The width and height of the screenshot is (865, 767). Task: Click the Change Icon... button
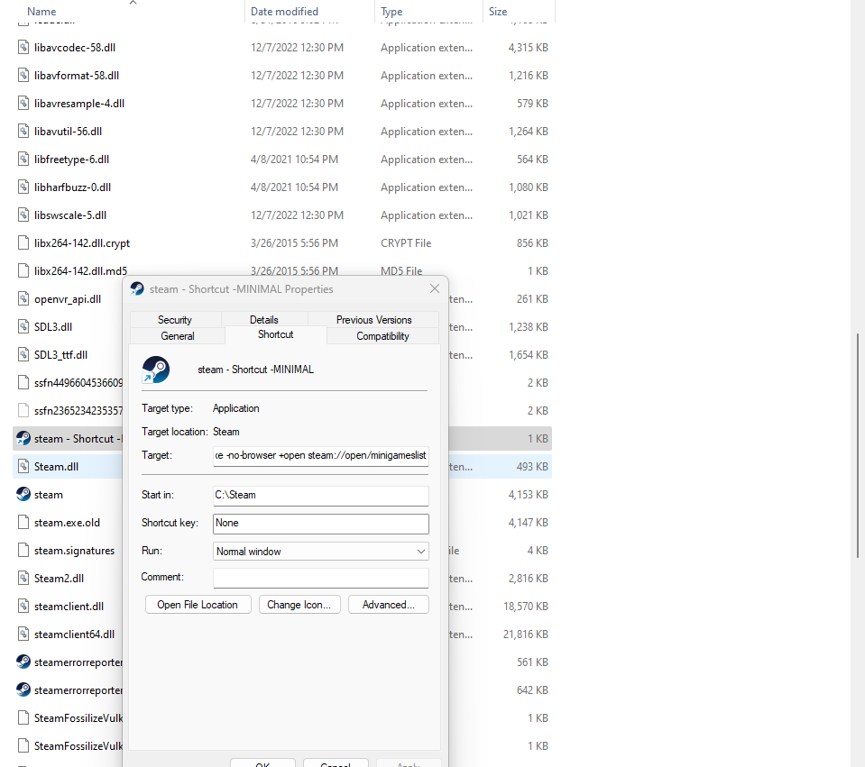coord(299,605)
